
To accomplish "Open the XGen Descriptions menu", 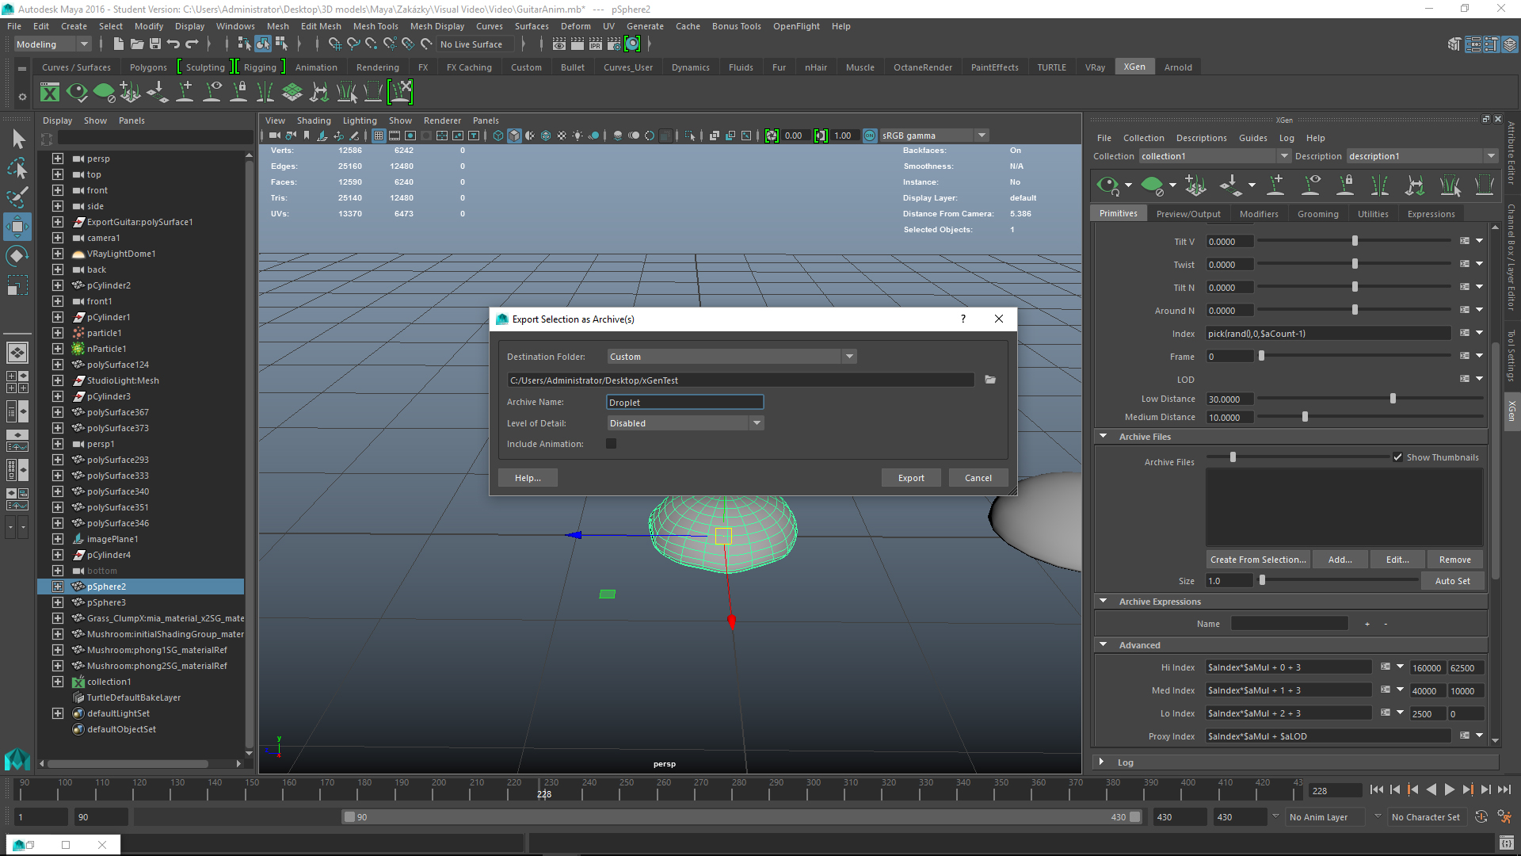I will click(x=1201, y=138).
